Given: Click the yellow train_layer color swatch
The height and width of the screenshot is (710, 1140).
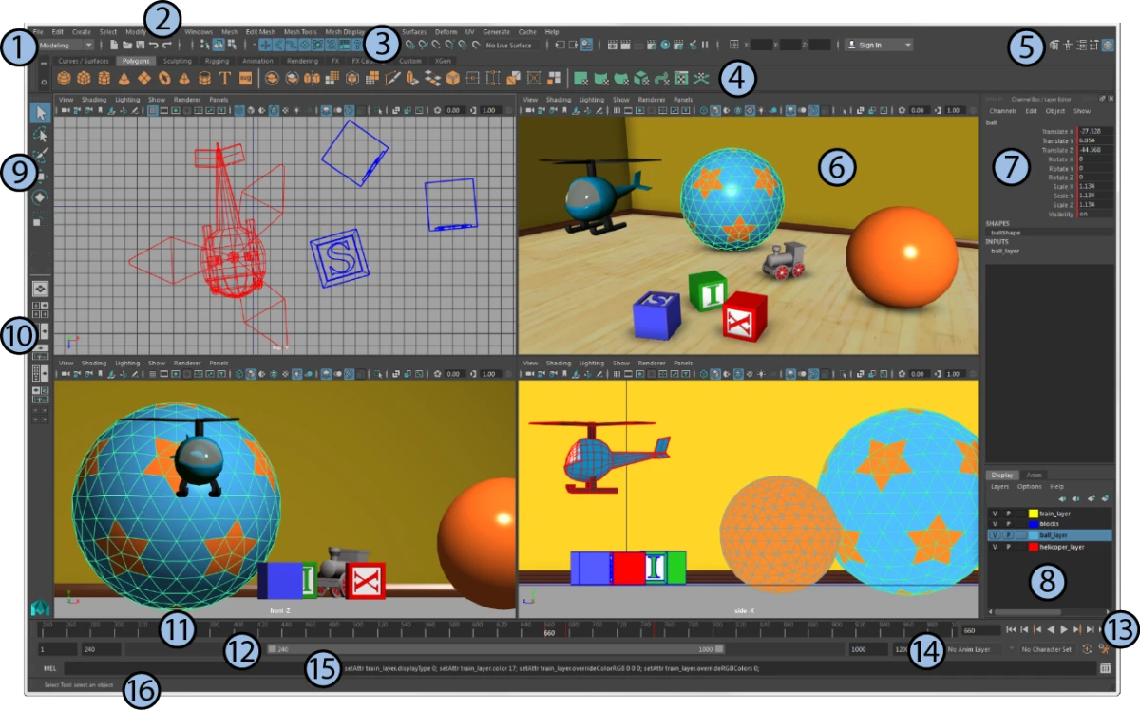Looking at the screenshot, I should (x=1034, y=513).
